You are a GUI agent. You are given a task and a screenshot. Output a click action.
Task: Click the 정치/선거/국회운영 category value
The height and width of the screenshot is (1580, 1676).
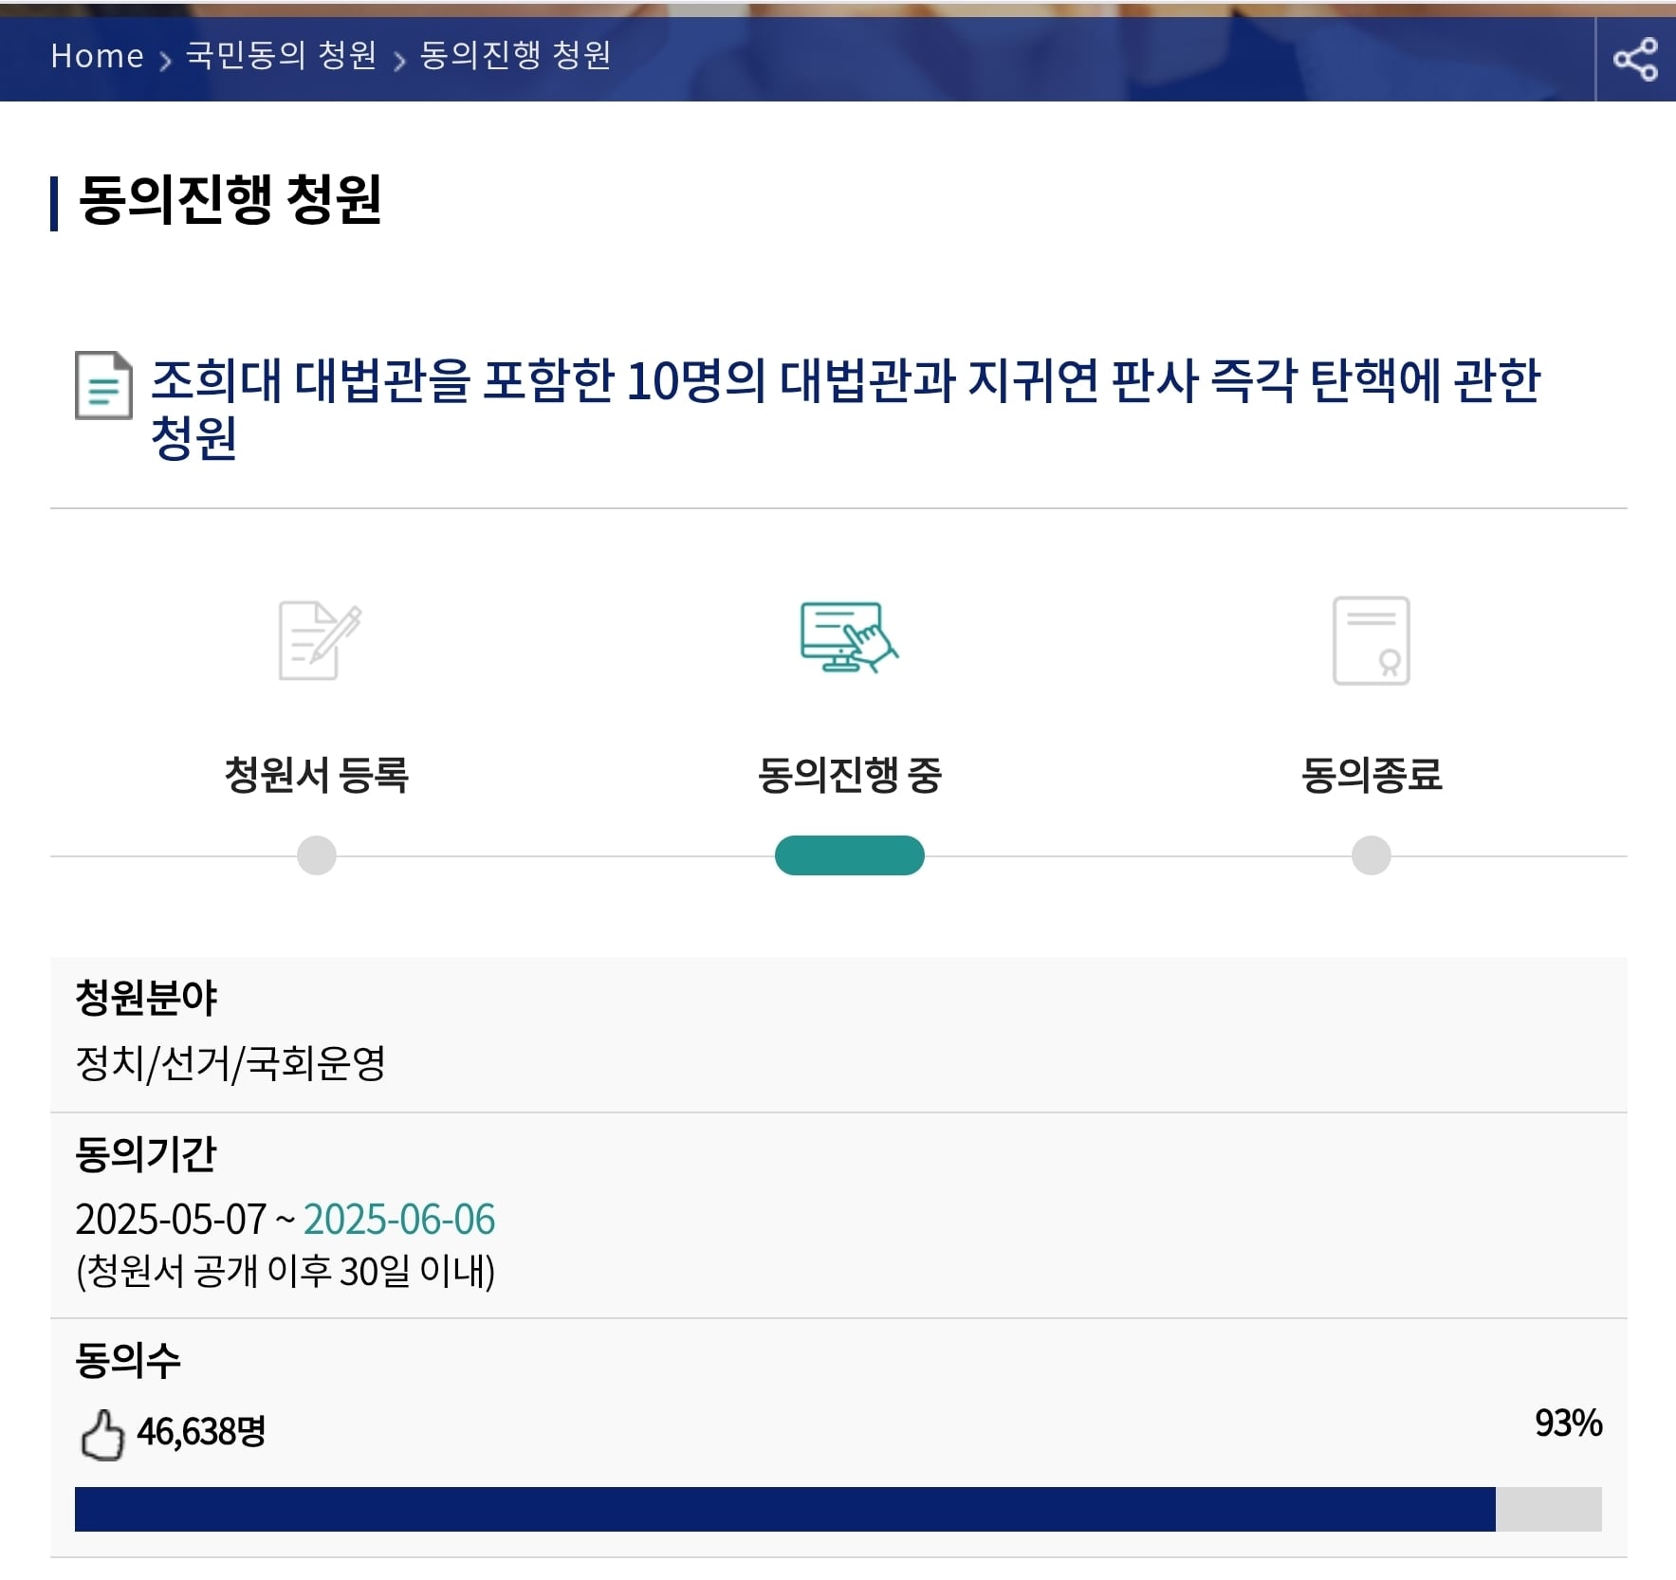pyautogui.click(x=230, y=1063)
